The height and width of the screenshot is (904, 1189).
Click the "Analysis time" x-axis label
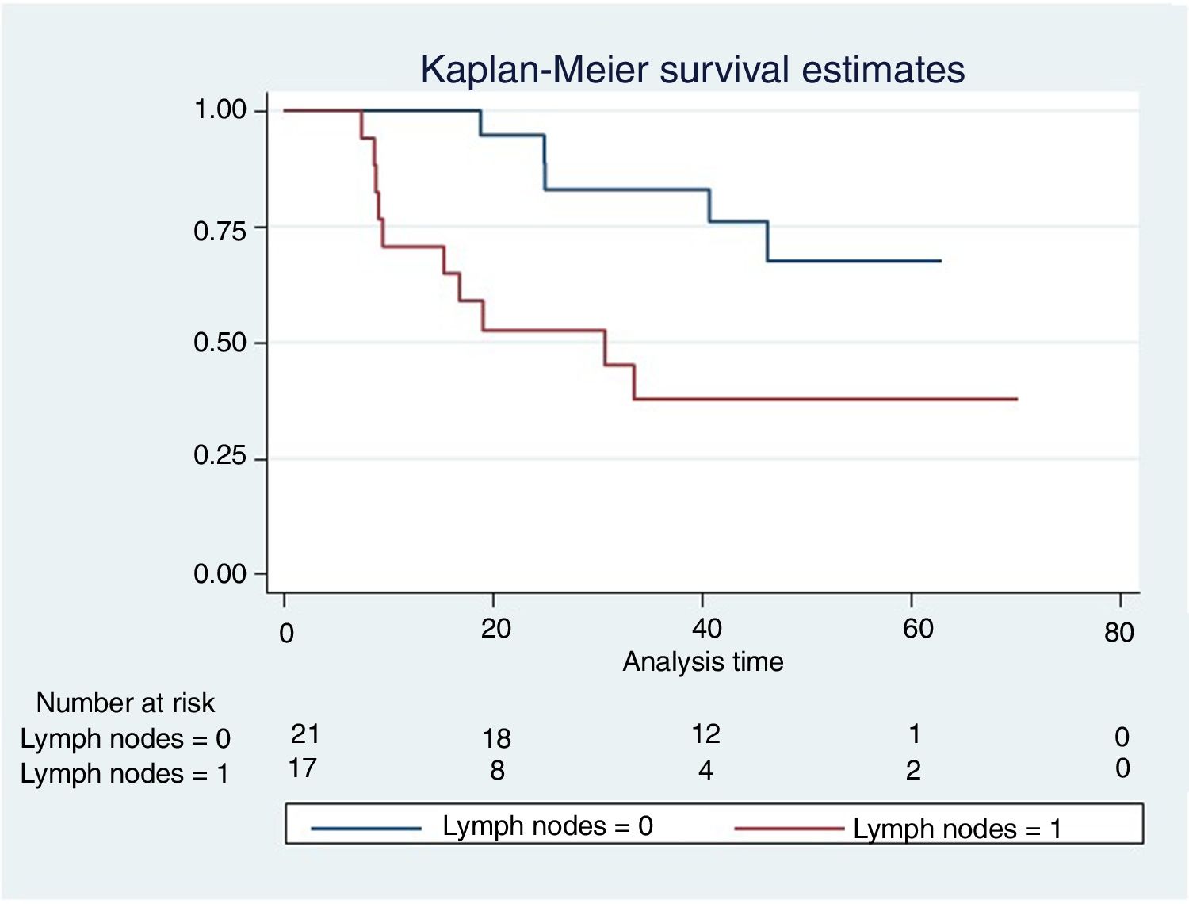click(x=702, y=661)
